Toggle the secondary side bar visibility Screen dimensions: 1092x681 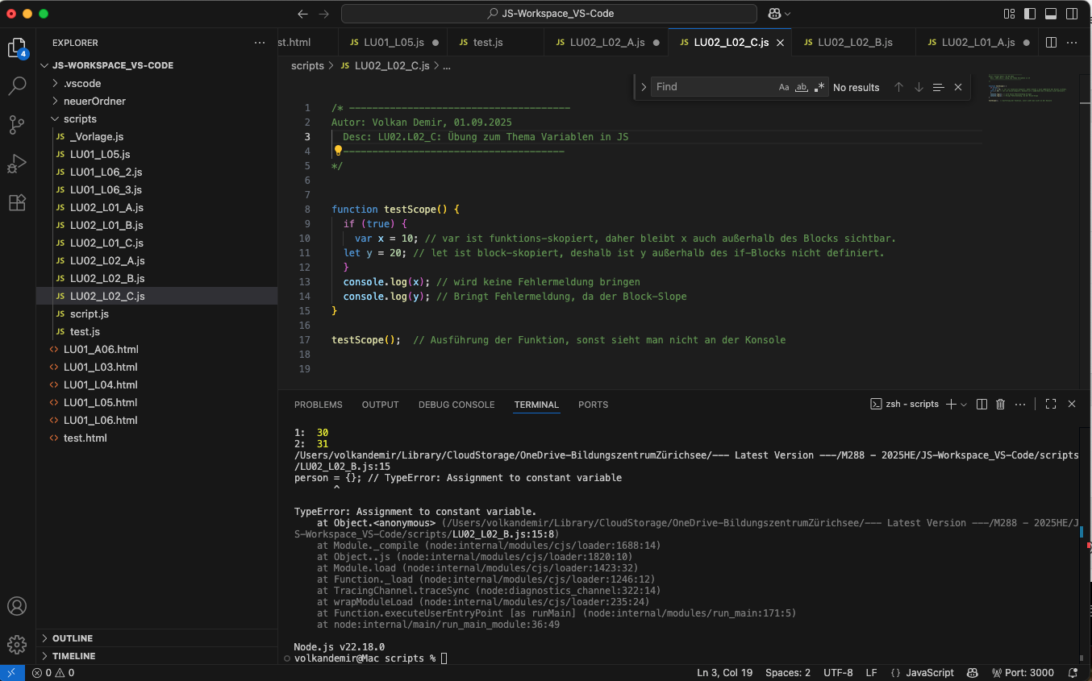tap(1072, 14)
